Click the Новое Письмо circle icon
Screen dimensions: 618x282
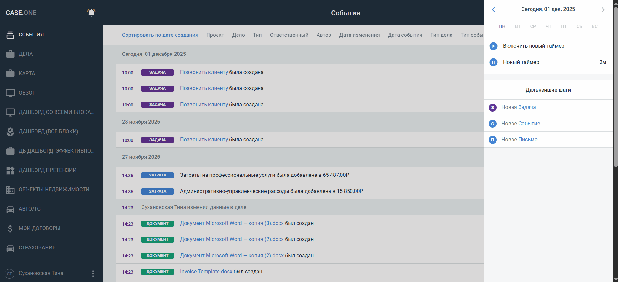[492, 140]
